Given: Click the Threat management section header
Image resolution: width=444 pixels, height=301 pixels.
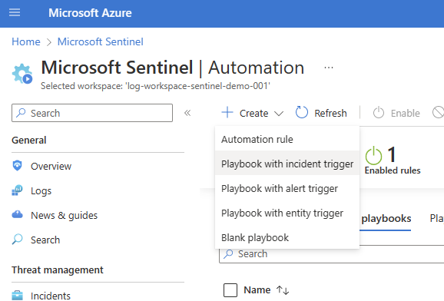Looking at the screenshot, I should click(58, 270).
